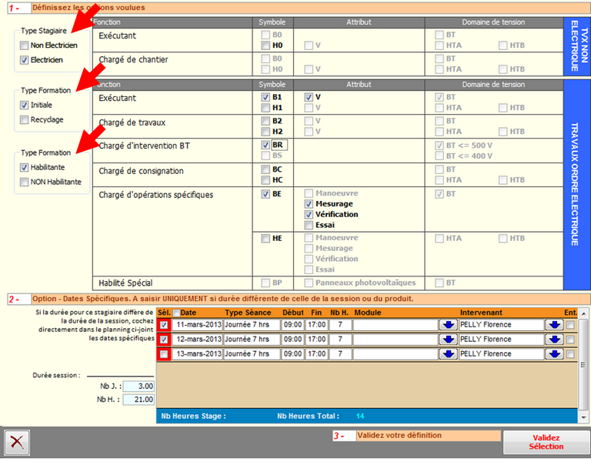The image size is (591, 462).
Task: Open Intervenant arrow for 11-mars-2013 row
Action: pos(554,325)
